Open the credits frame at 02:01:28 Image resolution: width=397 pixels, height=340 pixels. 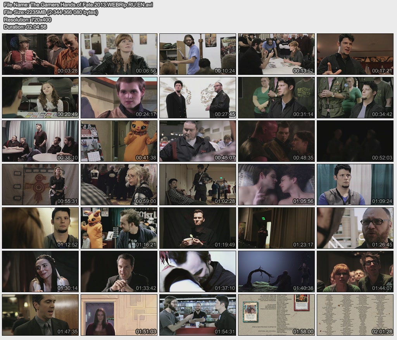pyautogui.click(x=355, y=315)
